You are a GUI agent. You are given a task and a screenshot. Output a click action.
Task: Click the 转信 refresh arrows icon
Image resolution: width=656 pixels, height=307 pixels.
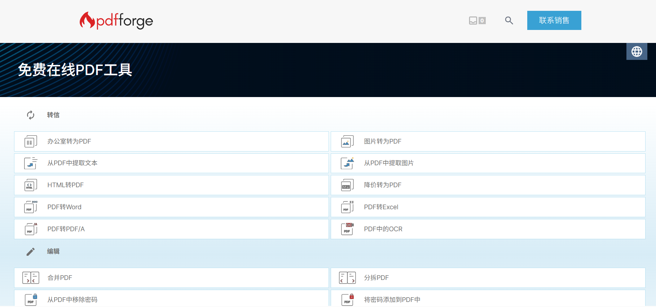(31, 115)
